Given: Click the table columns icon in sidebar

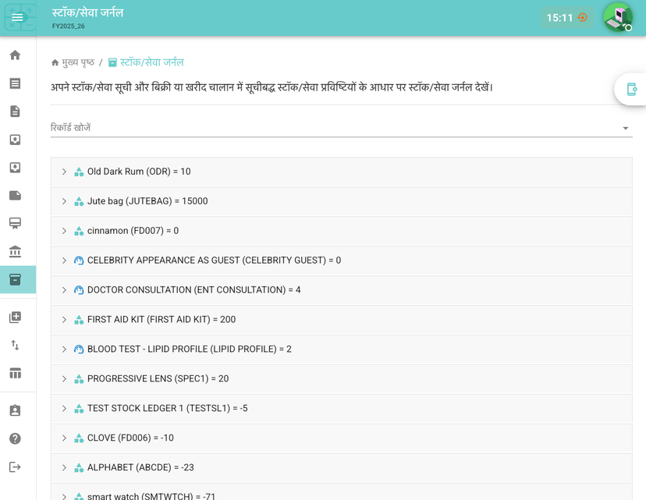Looking at the screenshot, I should [x=15, y=373].
